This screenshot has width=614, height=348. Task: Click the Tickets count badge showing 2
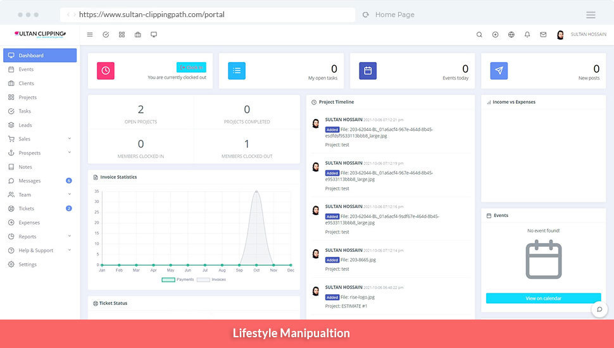[x=69, y=208]
